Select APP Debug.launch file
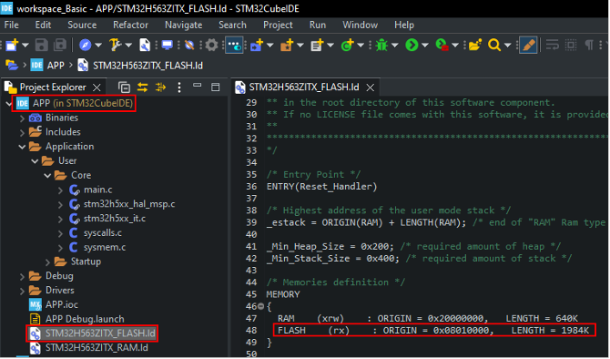Image resolution: width=610 pixels, height=359 pixels. [x=85, y=319]
